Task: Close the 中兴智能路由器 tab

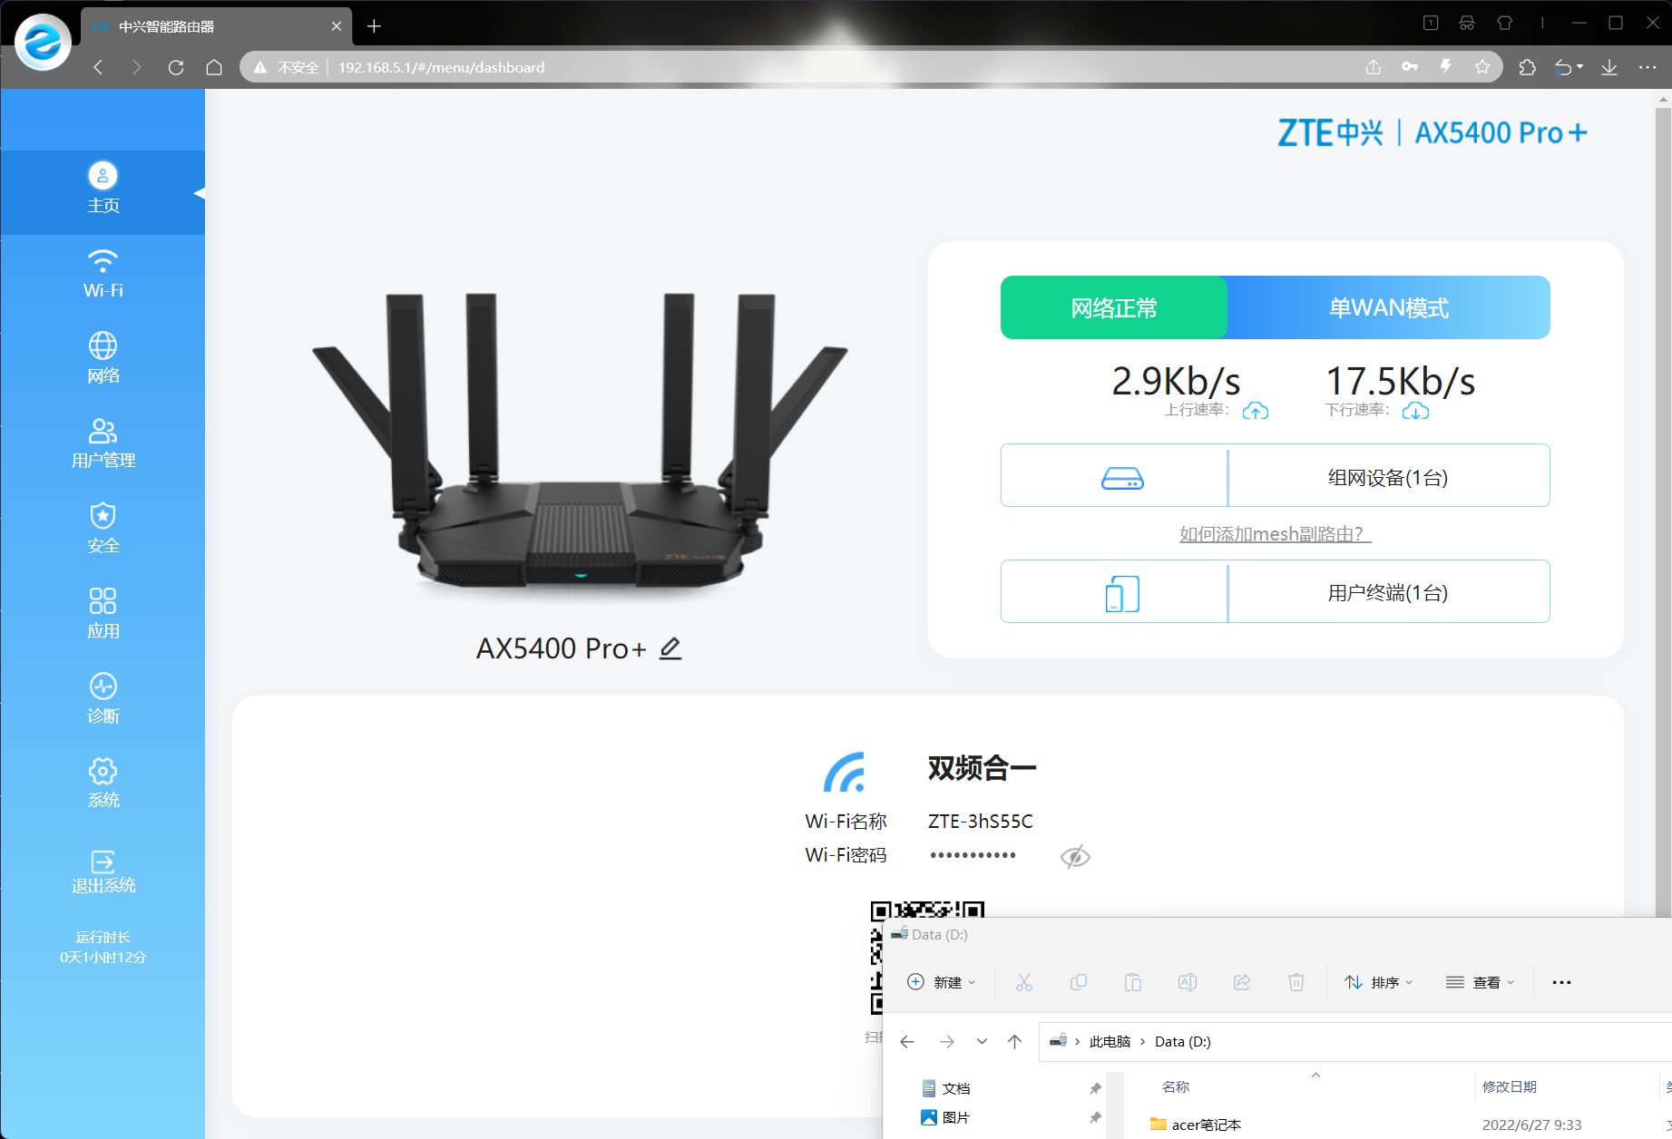Action: click(x=337, y=26)
